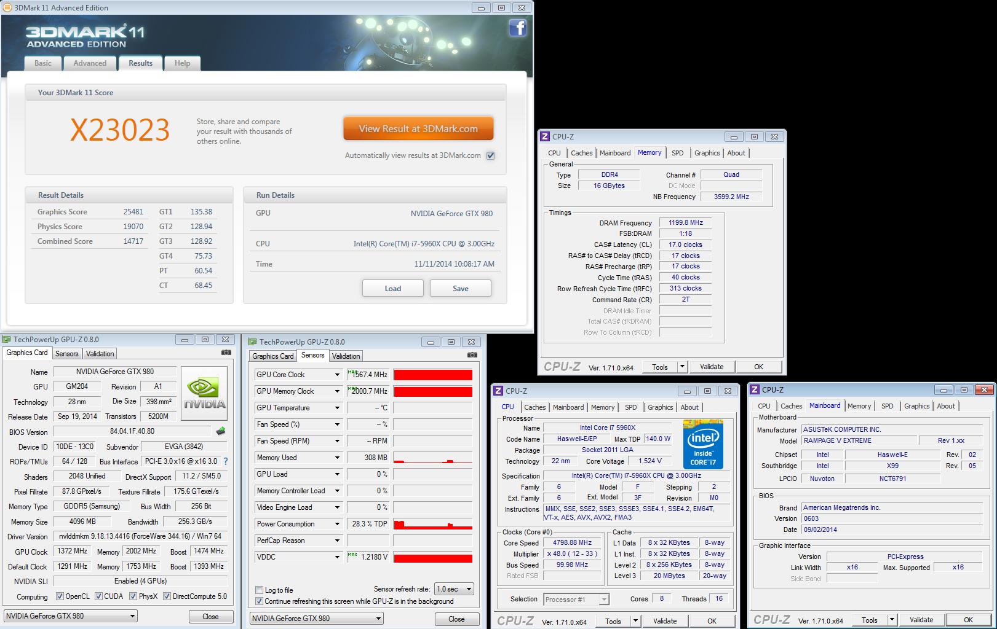The image size is (997, 629).
Task: Click the GPU-Z title icon in Graphics Card window
Action: (7, 339)
